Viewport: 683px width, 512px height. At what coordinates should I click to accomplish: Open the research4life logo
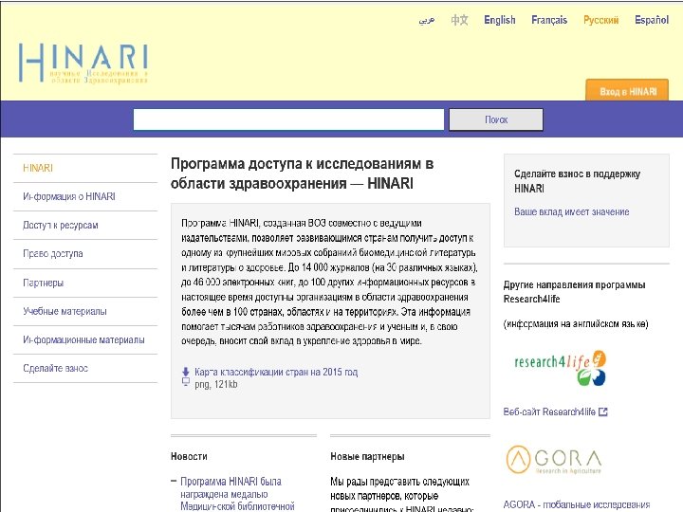coord(561,368)
